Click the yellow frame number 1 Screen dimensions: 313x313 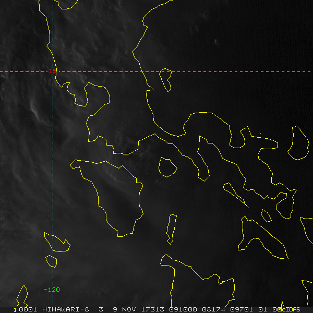pos(15,310)
